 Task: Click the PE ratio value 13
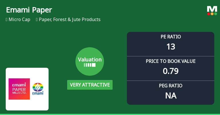[x=171, y=47]
